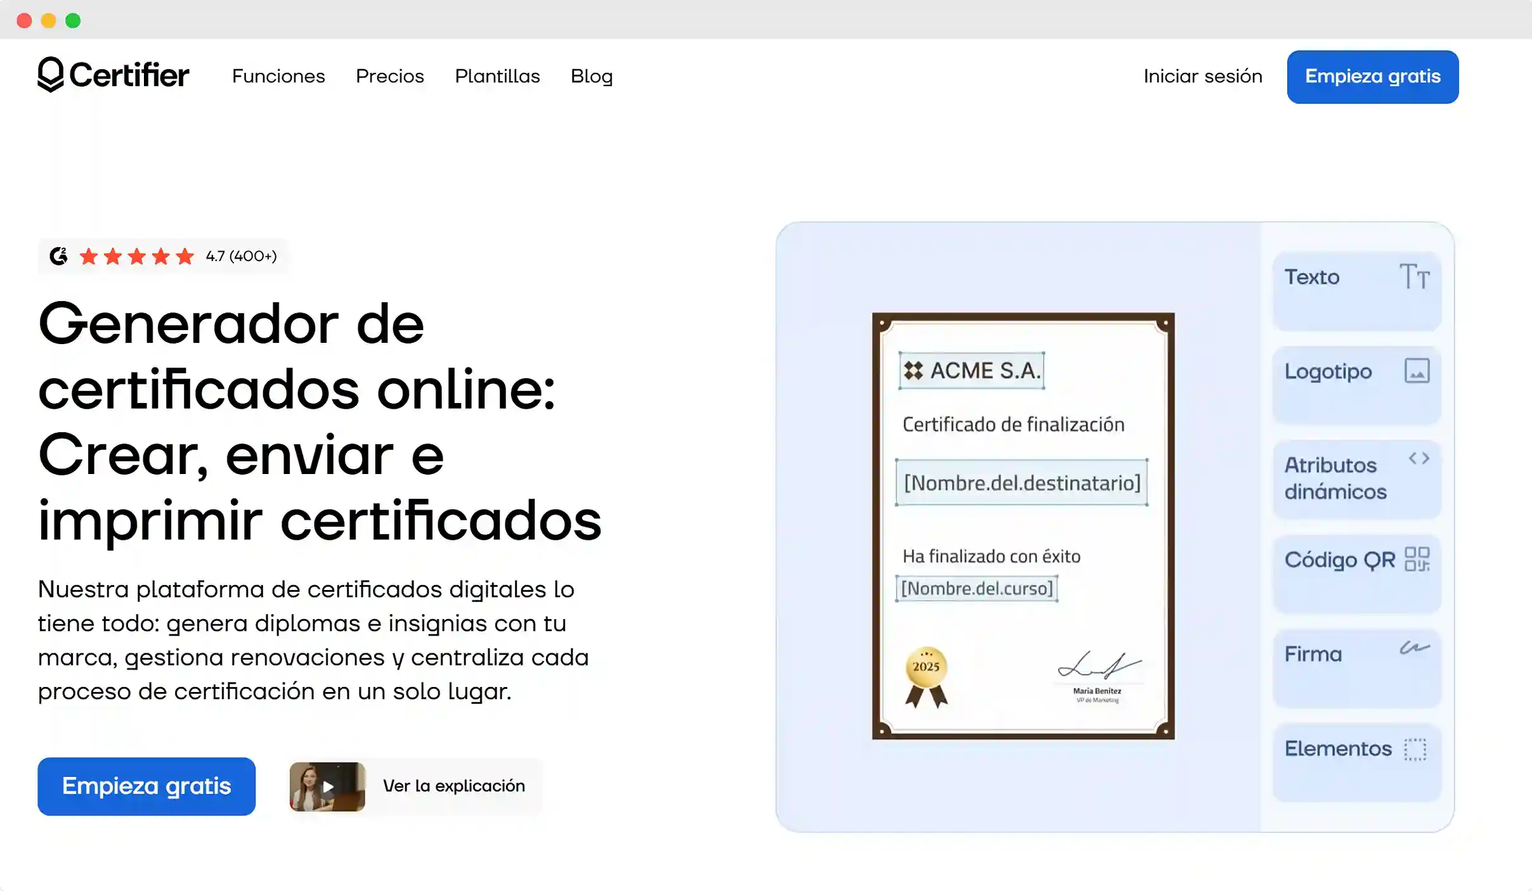This screenshot has width=1532, height=891.
Task: Select the [Nombre.del.destinatario] field on certificate
Action: coord(1022,483)
